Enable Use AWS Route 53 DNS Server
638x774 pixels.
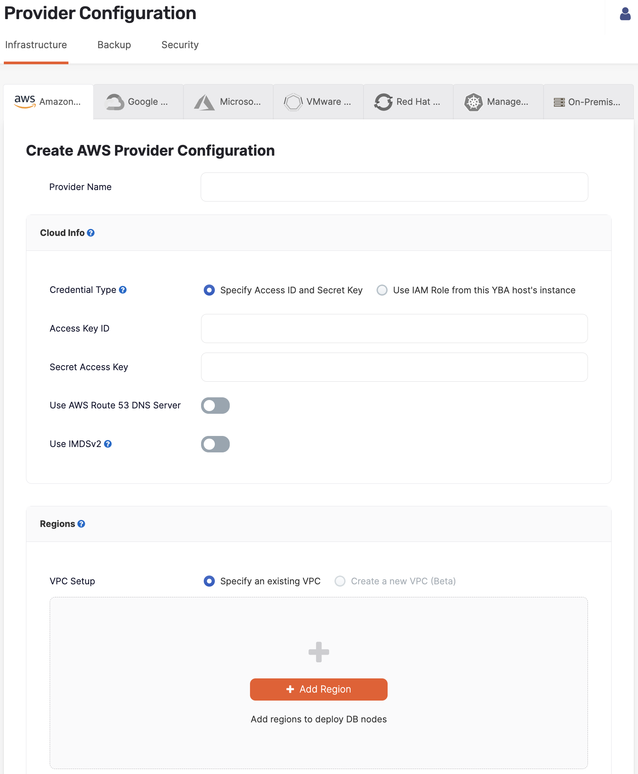click(x=215, y=405)
